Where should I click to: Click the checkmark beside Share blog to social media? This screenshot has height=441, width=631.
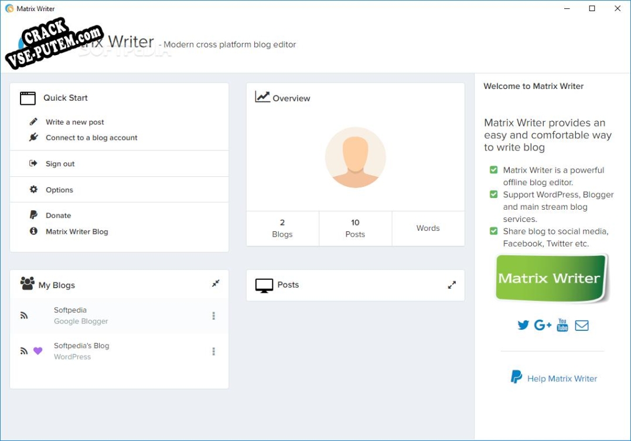pos(494,231)
